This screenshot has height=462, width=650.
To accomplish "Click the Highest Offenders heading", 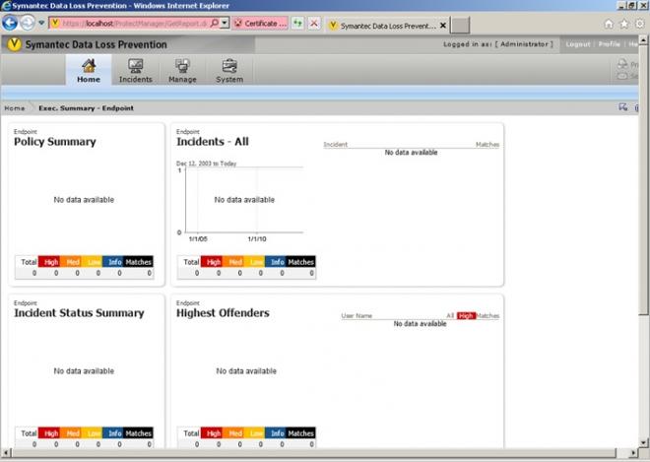I will [x=223, y=313].
